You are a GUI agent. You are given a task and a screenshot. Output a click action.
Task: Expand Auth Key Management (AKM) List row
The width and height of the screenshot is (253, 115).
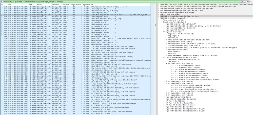click(167, 48)
